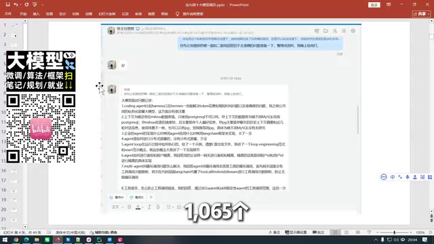Open Microsoft Edge from the taskbar
The image size is (434, 244).
tap(26, 240)
